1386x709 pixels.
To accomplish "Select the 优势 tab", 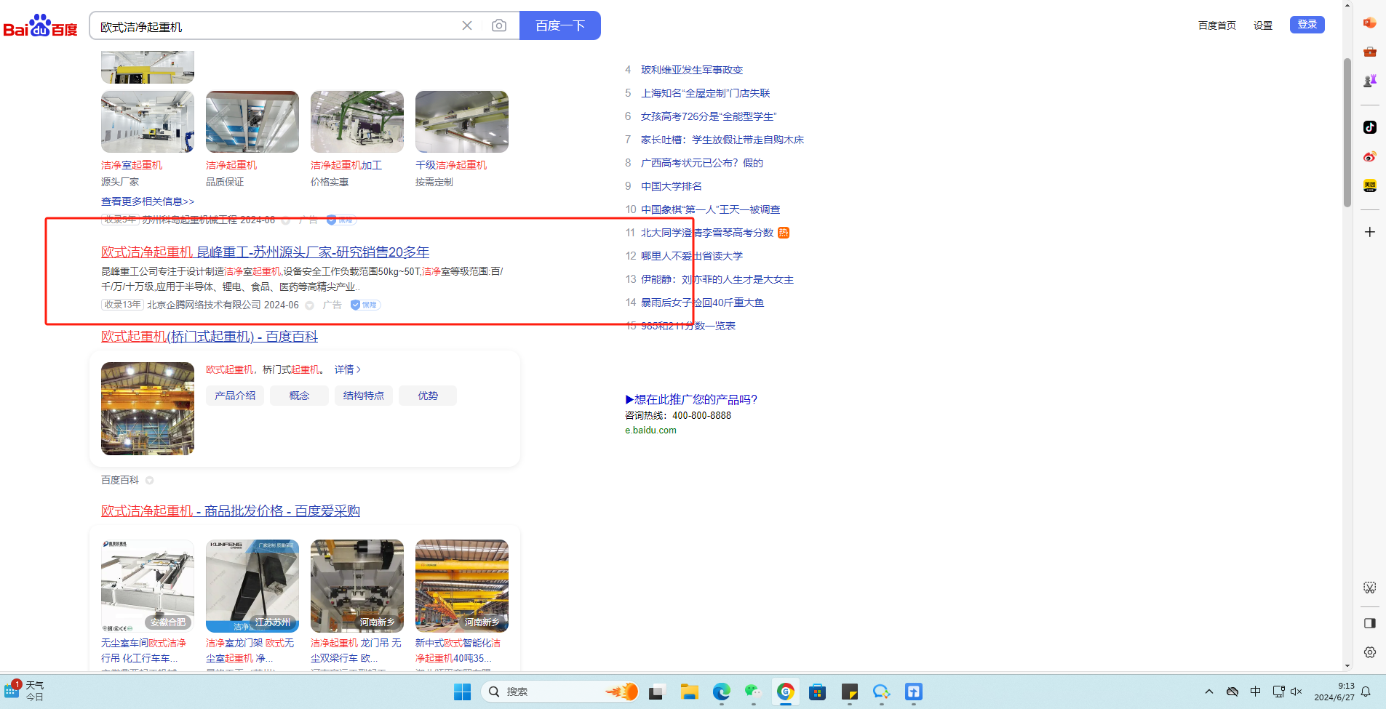I will 428,396.
